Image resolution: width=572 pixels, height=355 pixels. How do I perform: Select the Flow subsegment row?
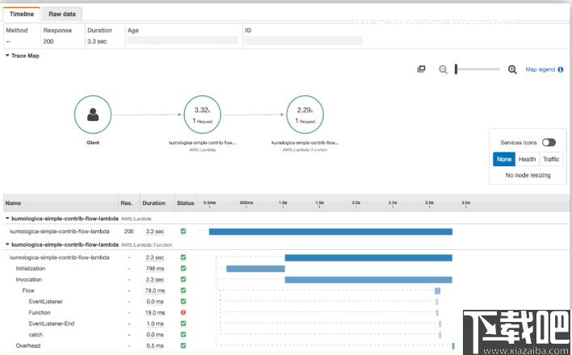[x=286, y=290]
